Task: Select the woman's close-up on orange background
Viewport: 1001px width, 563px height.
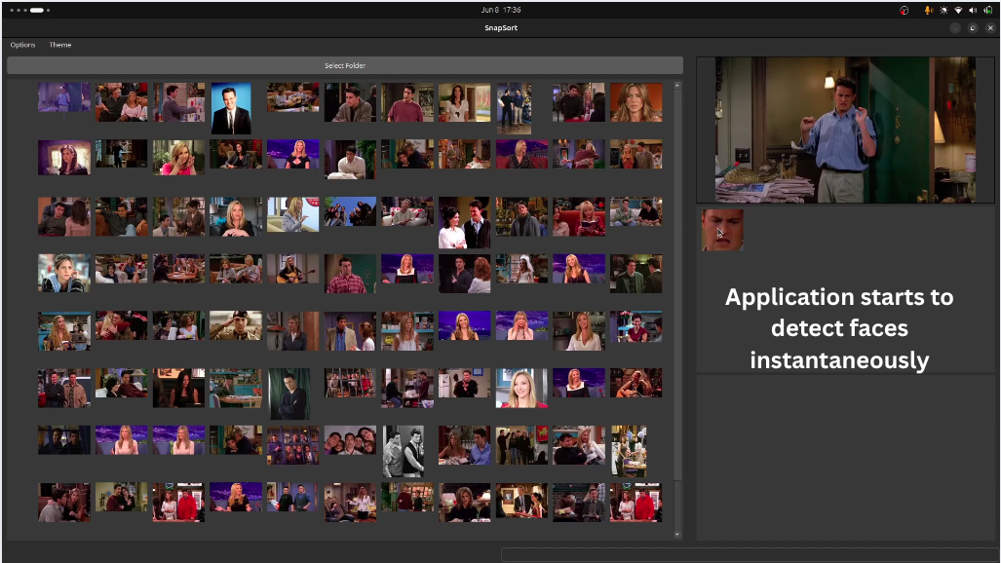Action: click(x=635, y=102)
